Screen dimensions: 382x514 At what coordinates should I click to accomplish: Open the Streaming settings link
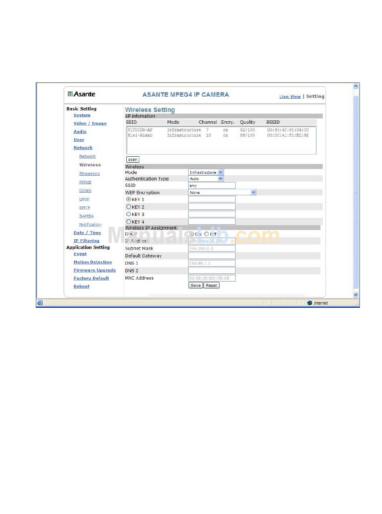pyautogui.click(x=89, y=174)
